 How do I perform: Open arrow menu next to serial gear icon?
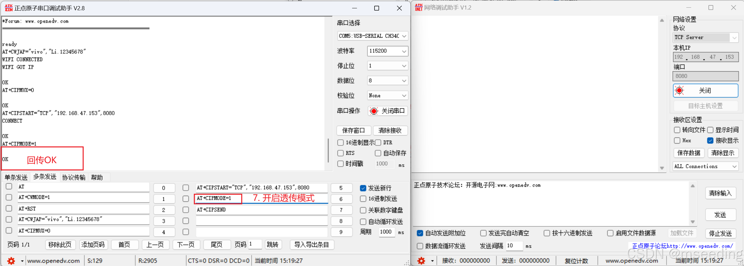pyautogui.click(x=22, y=261)
